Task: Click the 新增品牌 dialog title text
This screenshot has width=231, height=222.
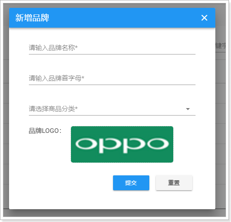Action: (x=32, y=18)
